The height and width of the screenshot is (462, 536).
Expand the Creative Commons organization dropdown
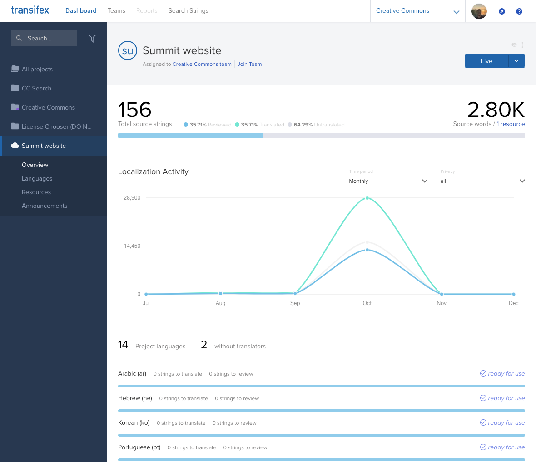(x=456, y=11)
